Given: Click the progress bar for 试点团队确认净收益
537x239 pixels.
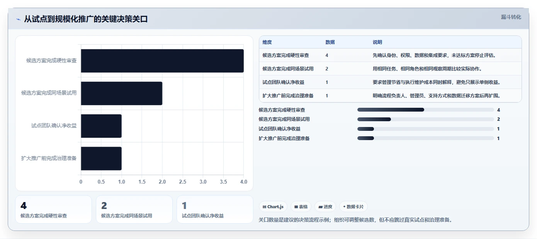Looking at the screenshot, I should coord(426,129).
